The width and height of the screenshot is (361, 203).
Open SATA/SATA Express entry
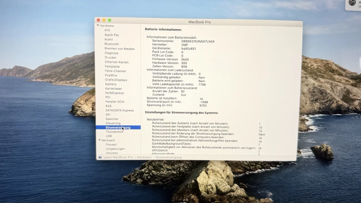coord(120,110)
